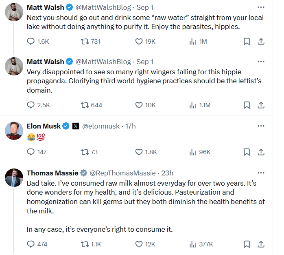Open more options on Elon Musk's tweet
Image resolution: width=284 pixels, height=255 pixels.
coord(261,126)
